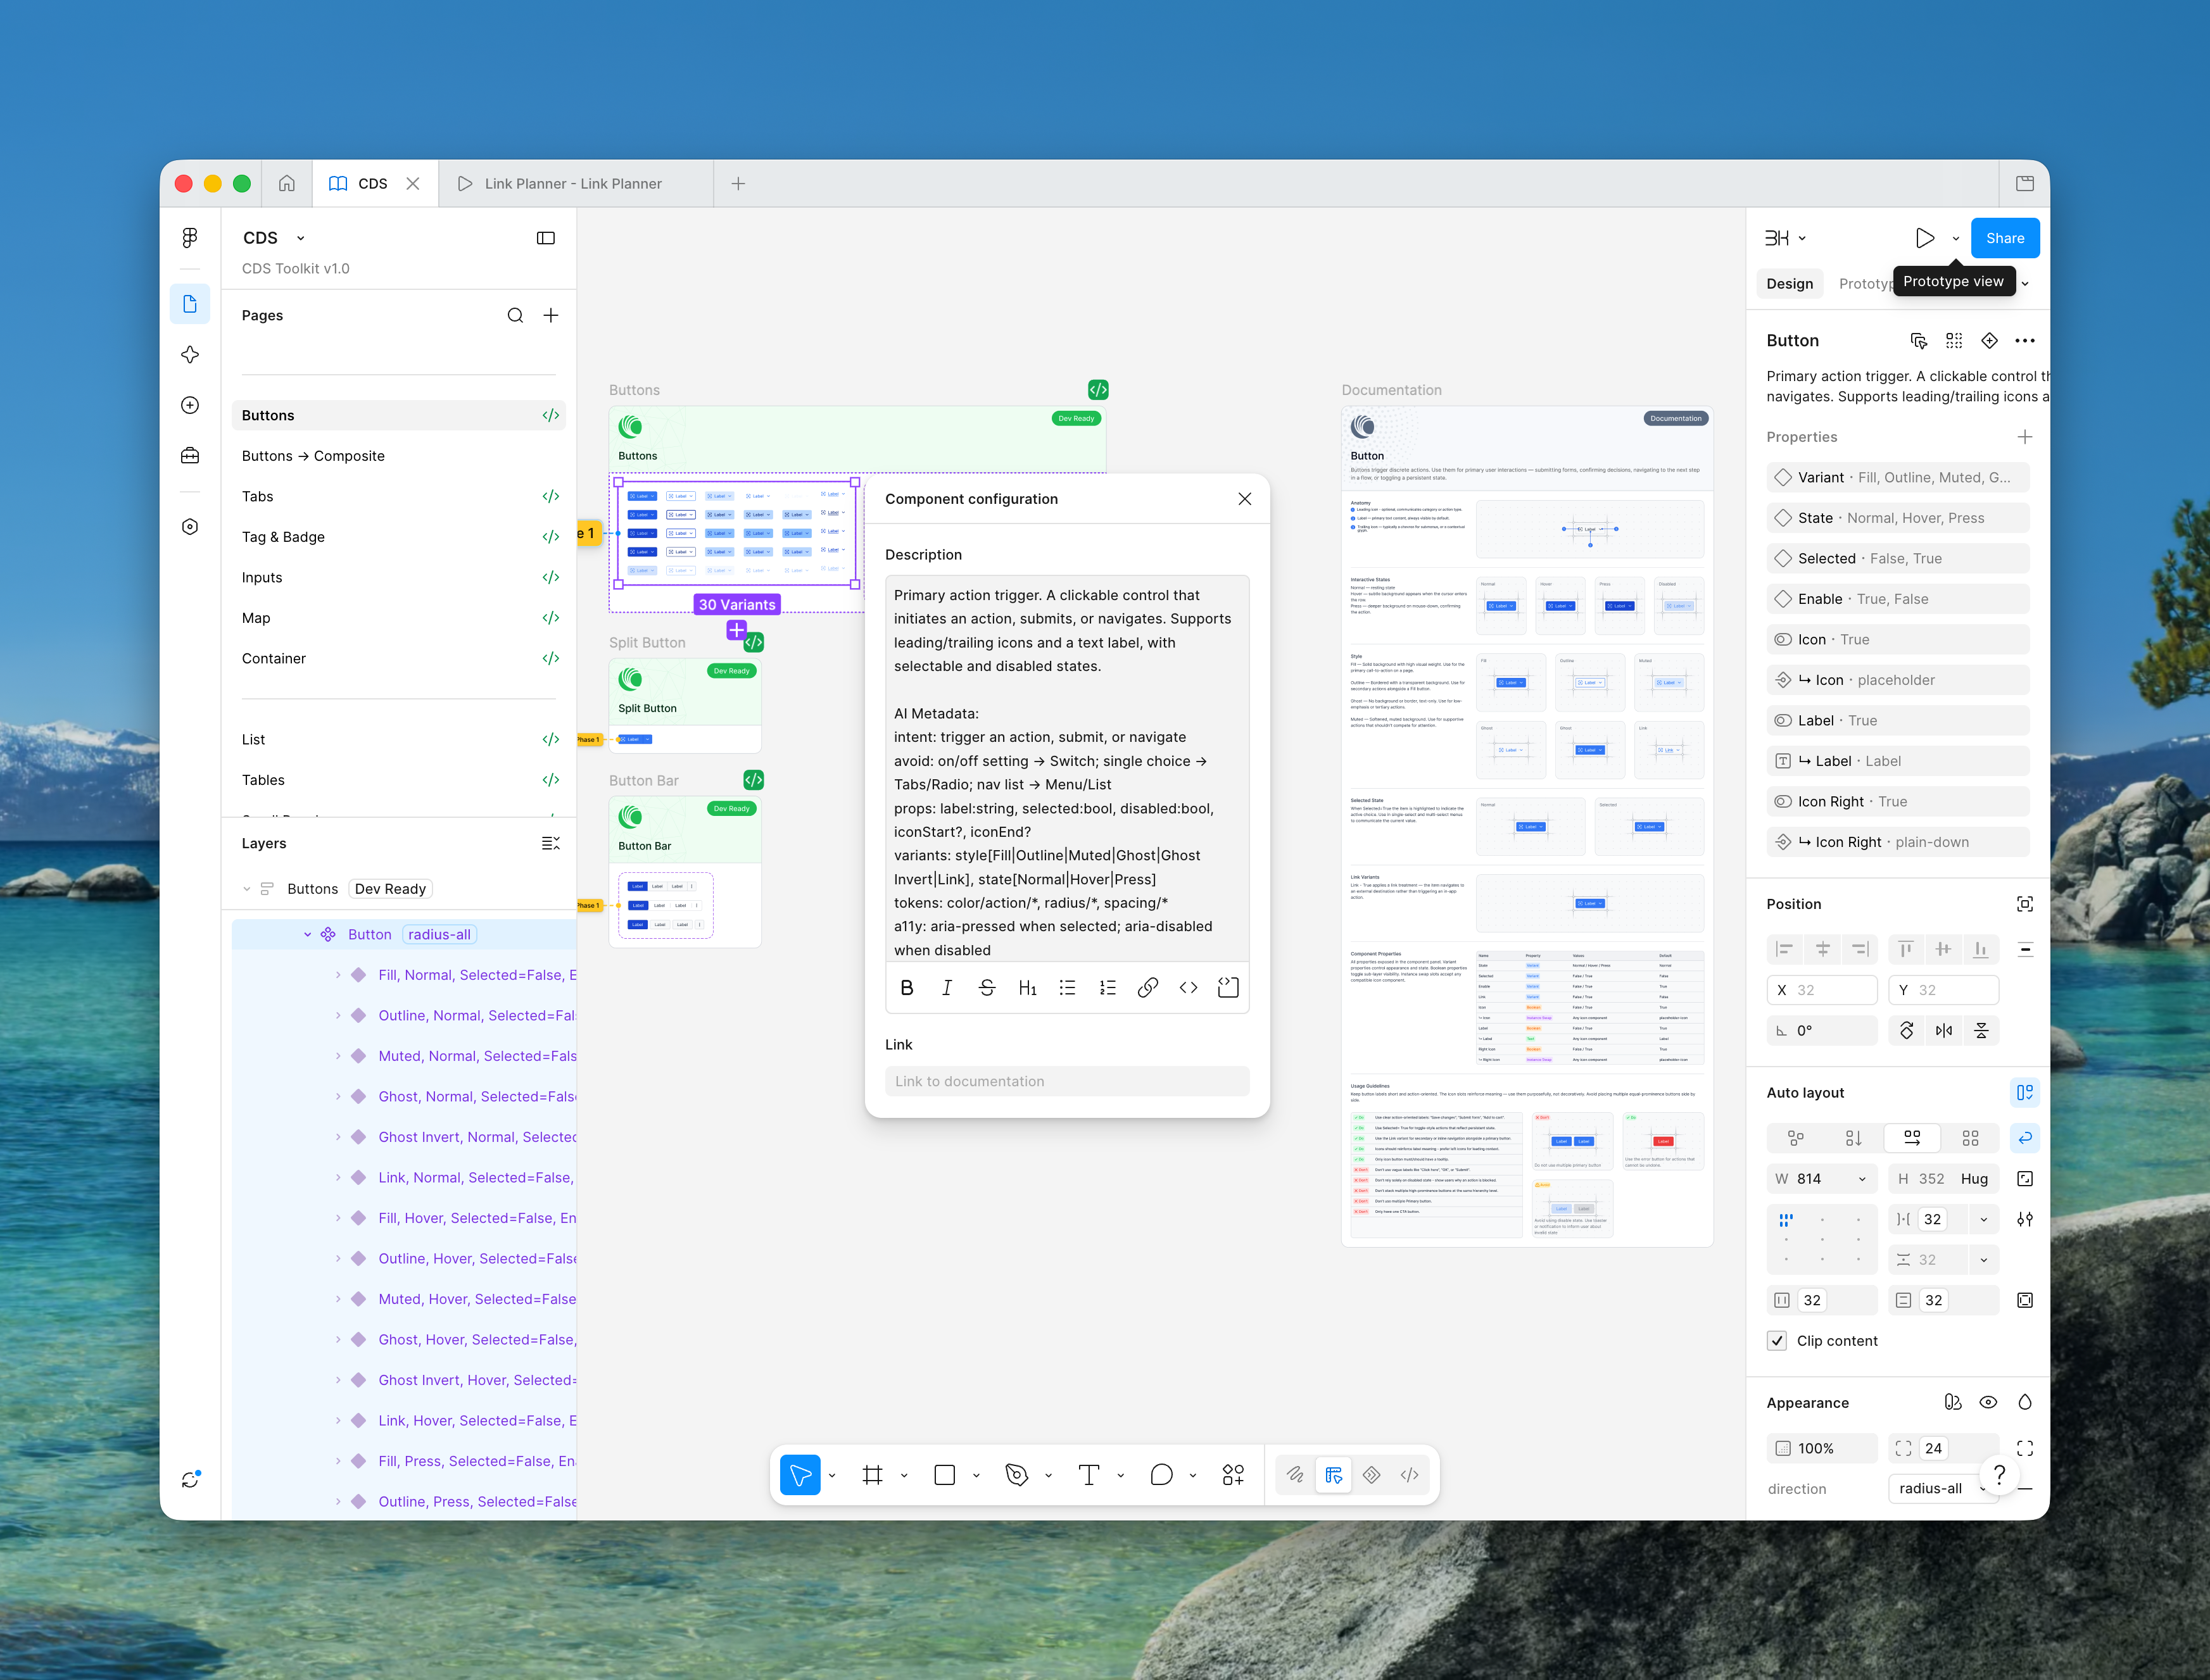The height and width of the screenshot is (1680, 2210).
Task: Insert code block in description editor
Action: click(x=1228, y=988)
